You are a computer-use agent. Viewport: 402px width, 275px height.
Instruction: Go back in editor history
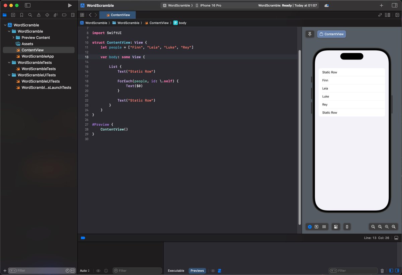tap(90, 15)
